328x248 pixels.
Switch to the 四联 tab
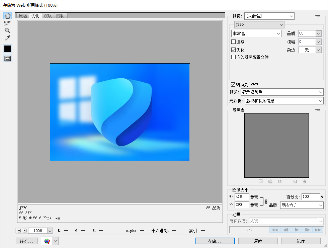tap(60, 16)
